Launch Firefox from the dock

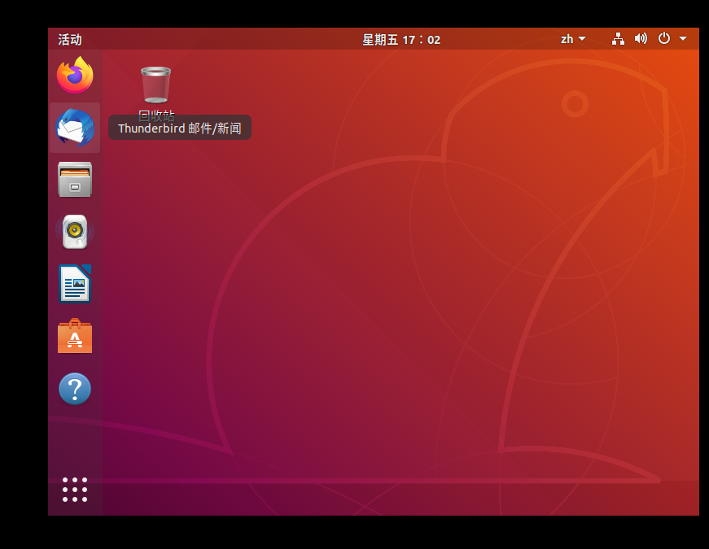[x=75, y=75]
